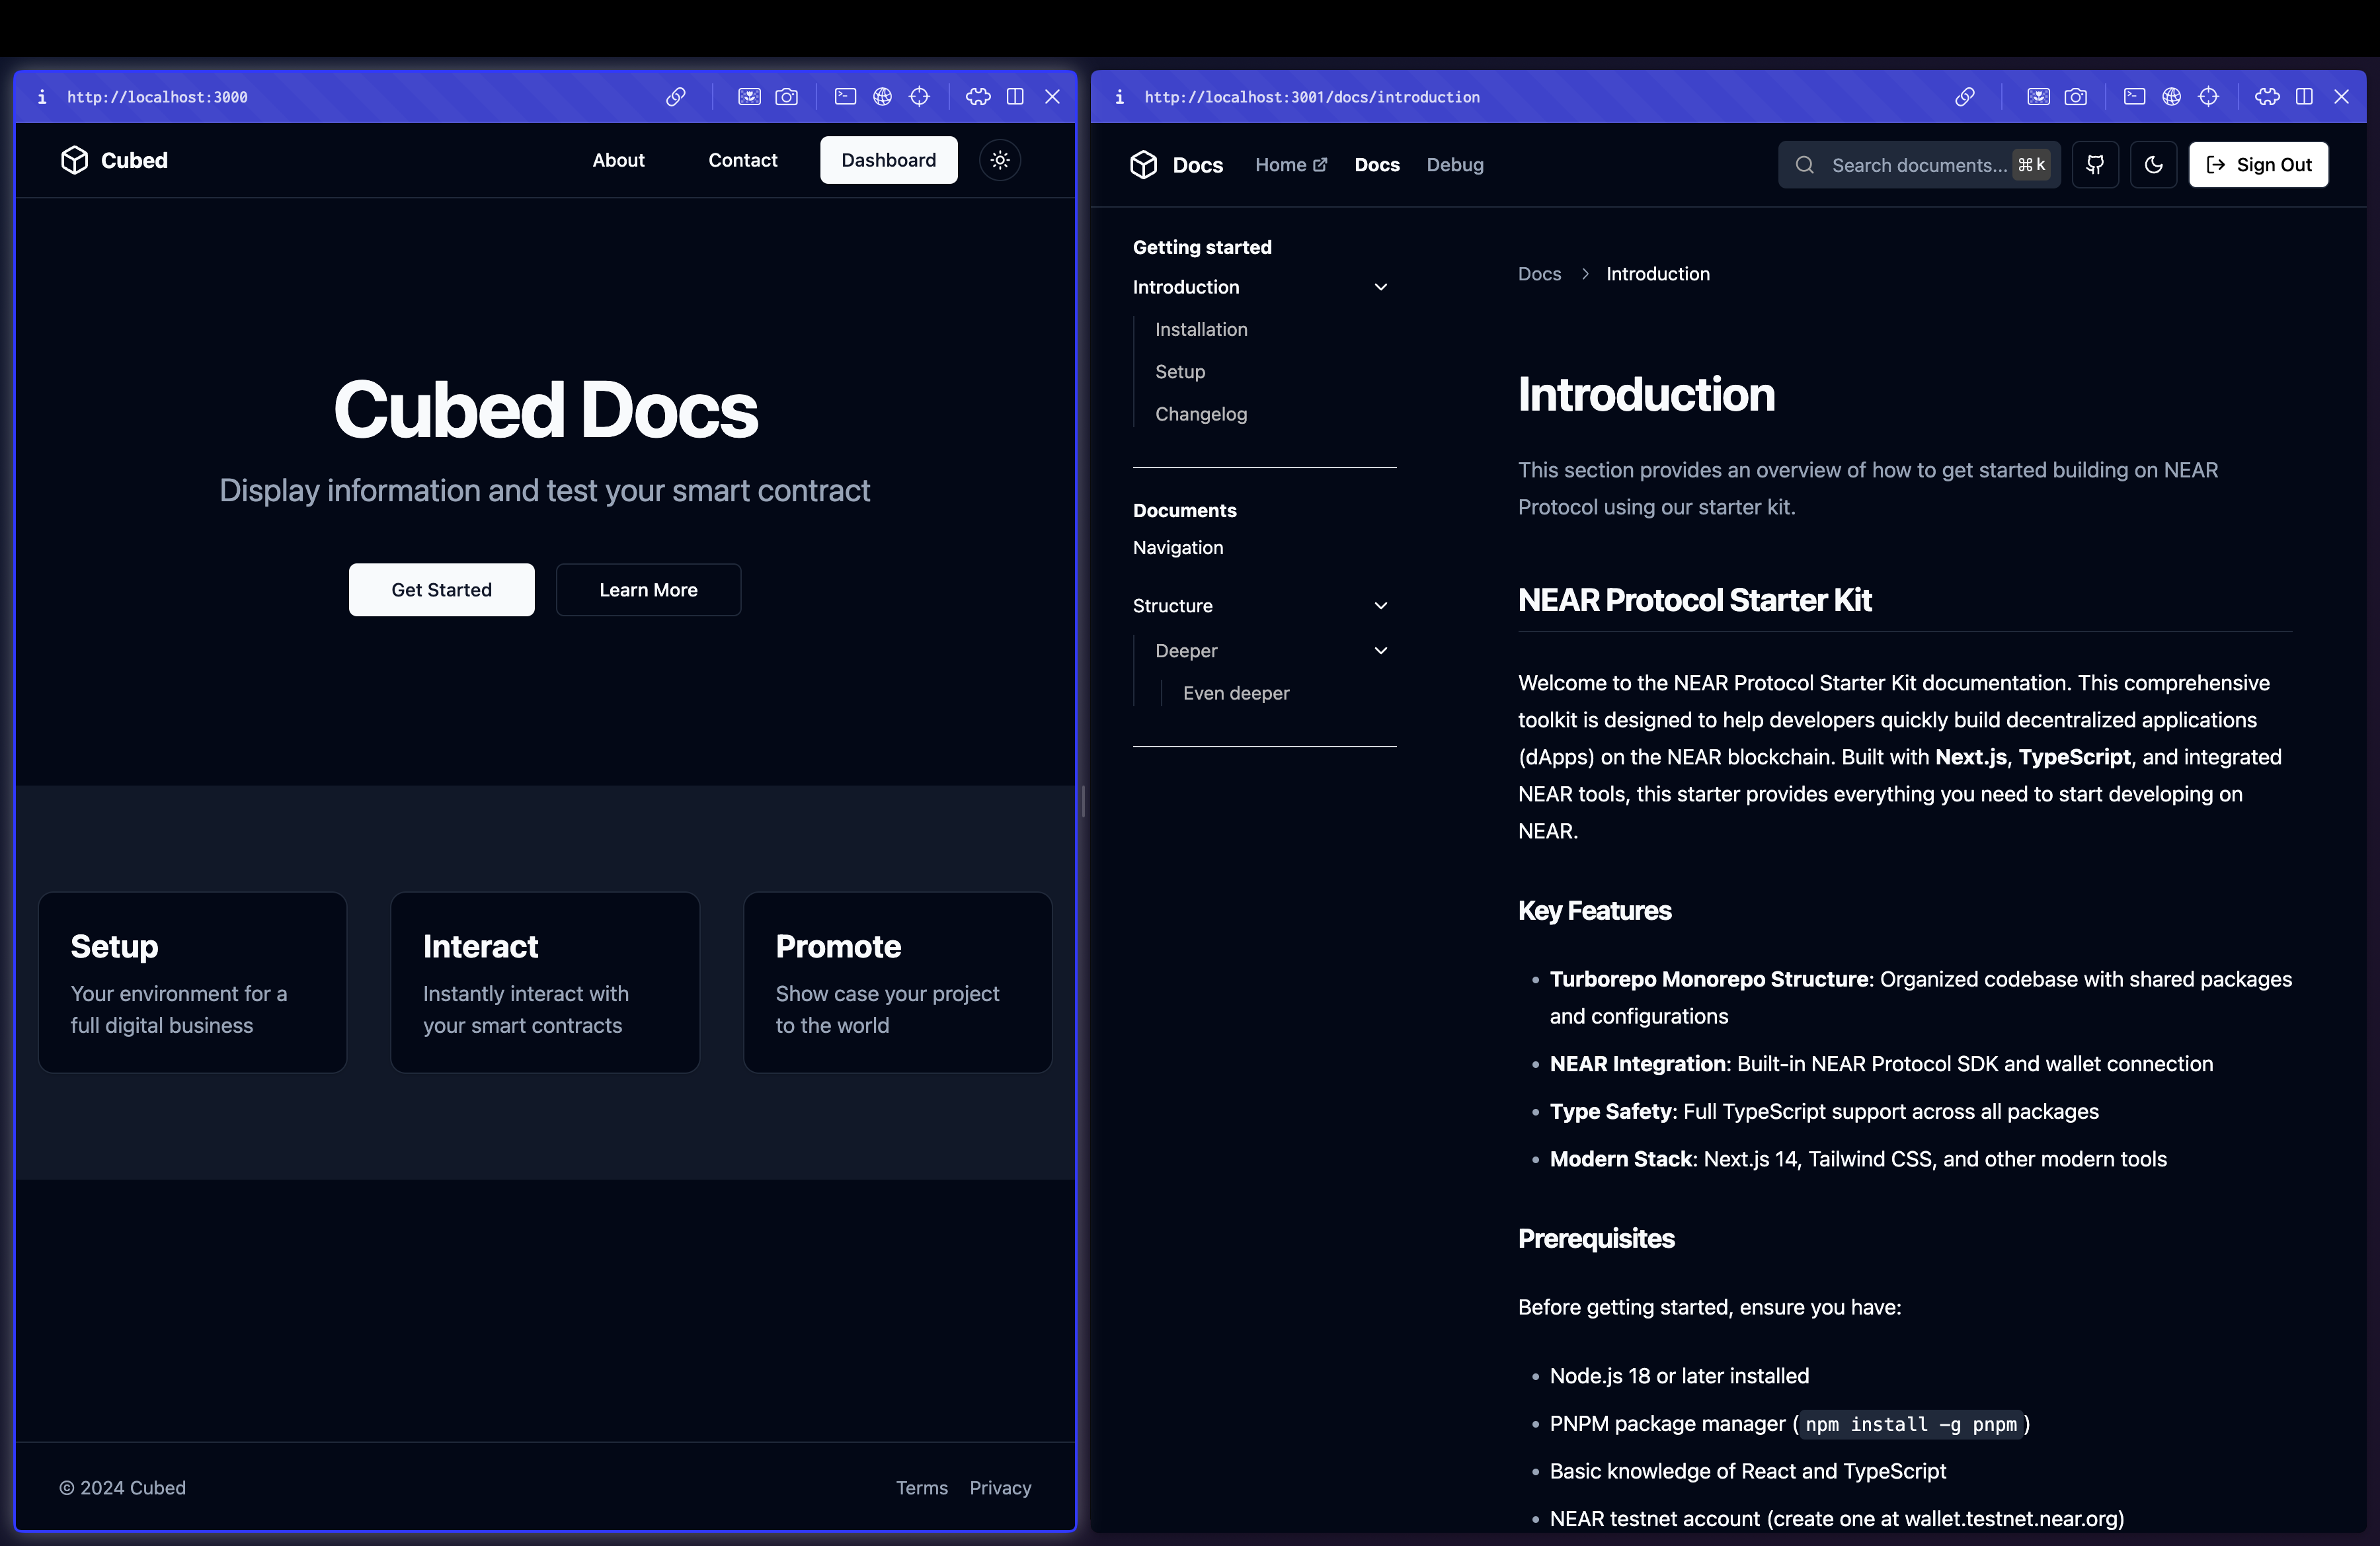This screenshot has width=2380, height=1546.
Task: Click the globe icon in left pane toolbar
Action: click(x=882, y=97)
